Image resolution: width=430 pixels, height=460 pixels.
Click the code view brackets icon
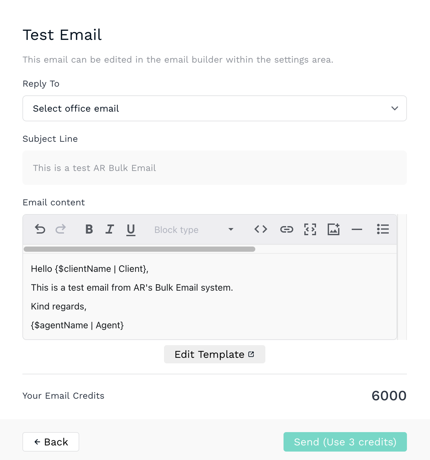pos(261,229)
